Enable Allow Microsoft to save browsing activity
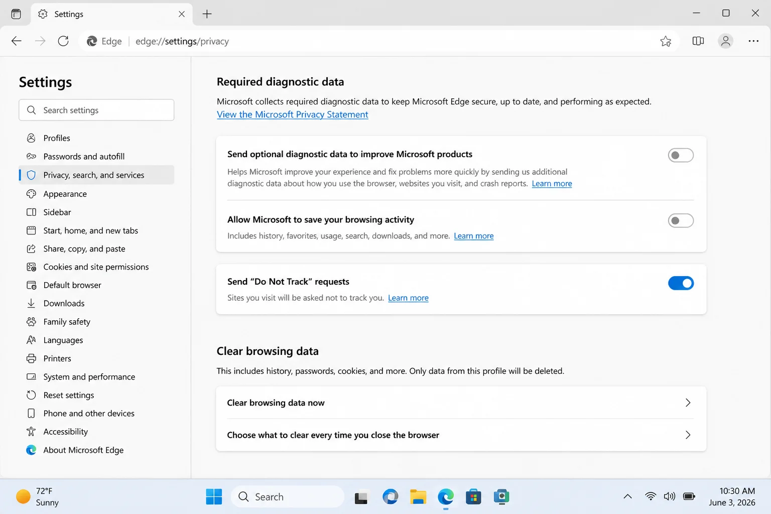 coord(681,221)
